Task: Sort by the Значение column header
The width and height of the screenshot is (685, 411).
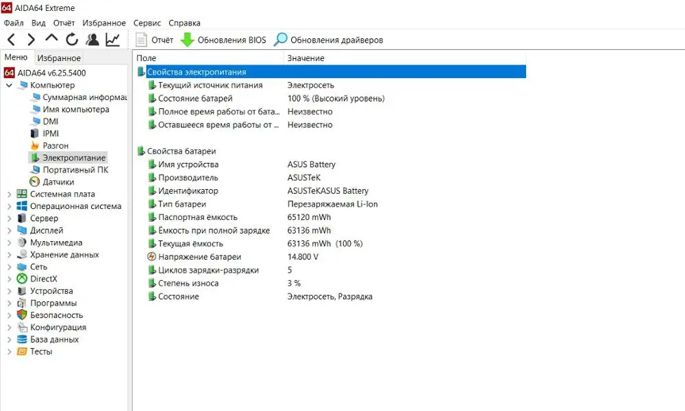Action: pyautogui.click(x=405, y=58)
